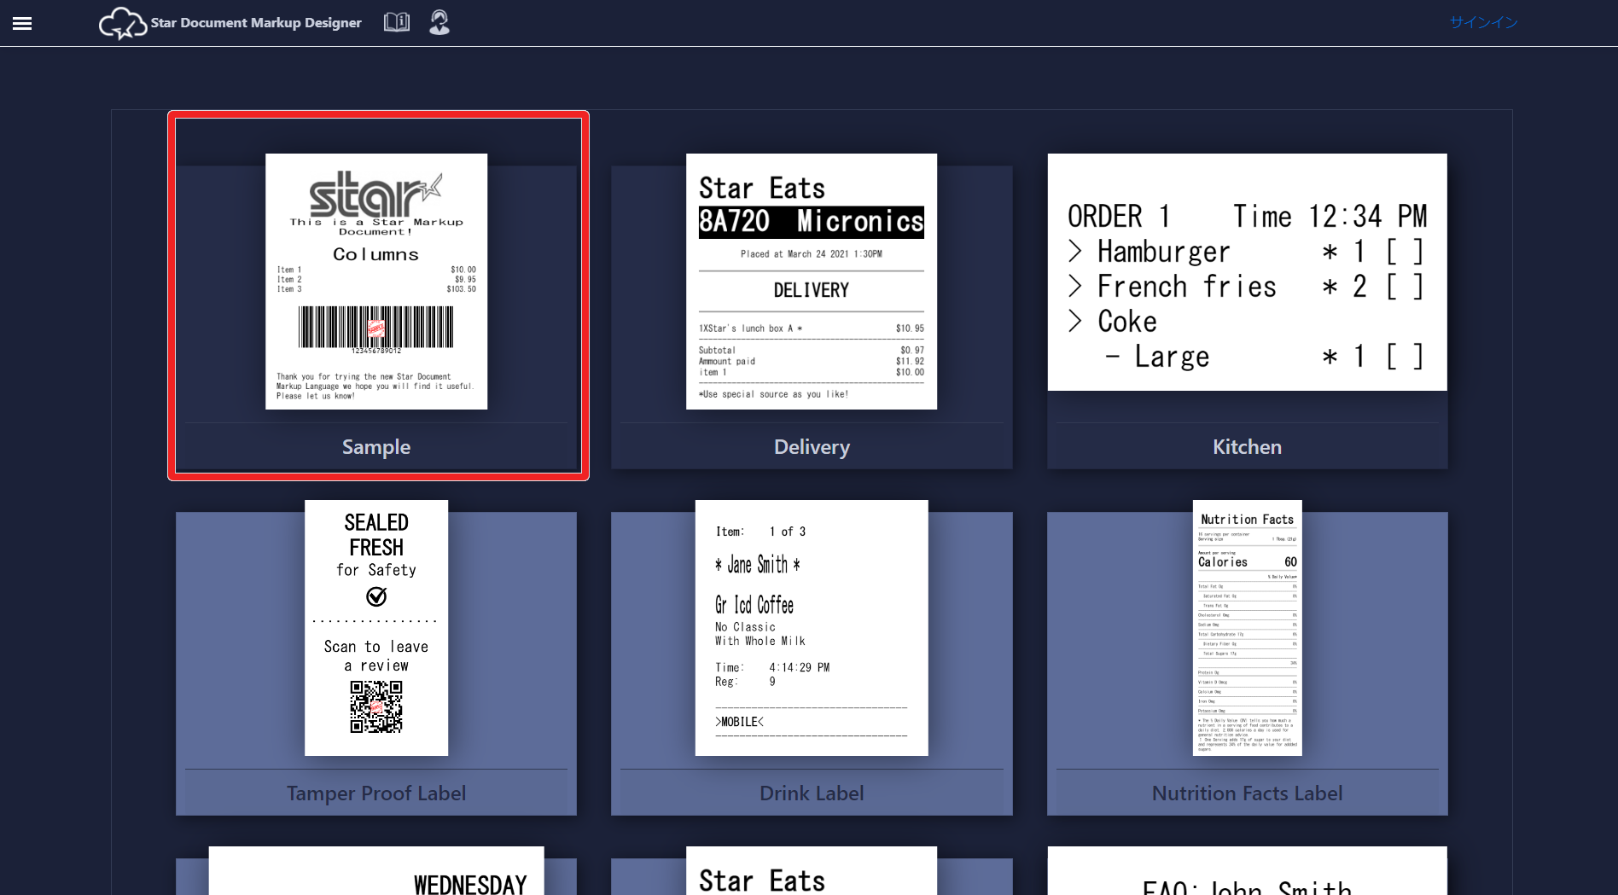1618x895 pixels.
Task: Click the Delivery caption label
Action: point(811,447)
